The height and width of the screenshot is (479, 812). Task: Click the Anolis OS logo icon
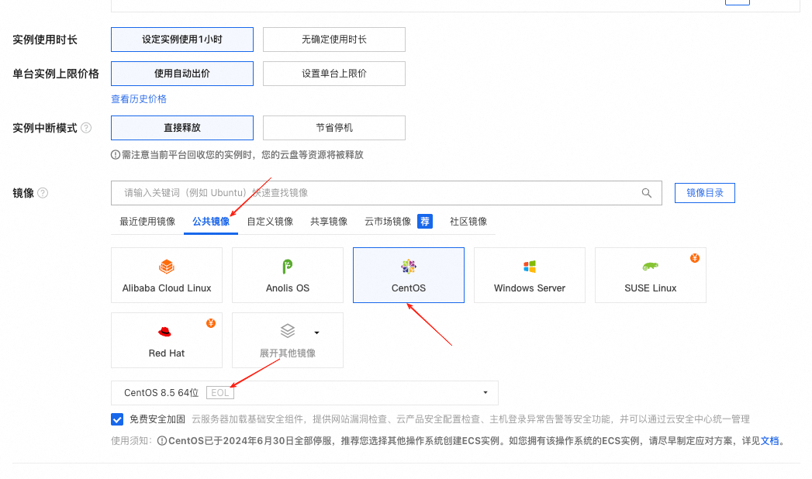coord(288,267)
